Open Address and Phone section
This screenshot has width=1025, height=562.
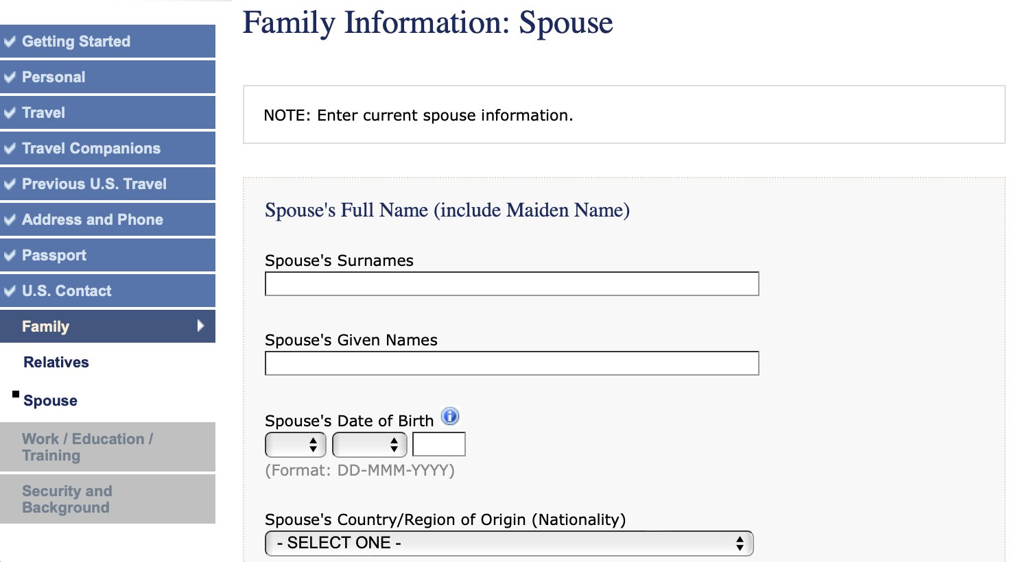(108, 219)
